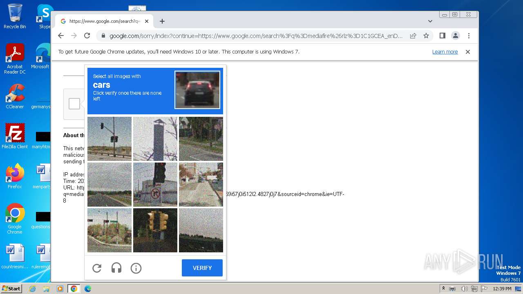Select captcha tile showing empty highway road
Viewport: 523px width, 294px height.
coord(110,185)
